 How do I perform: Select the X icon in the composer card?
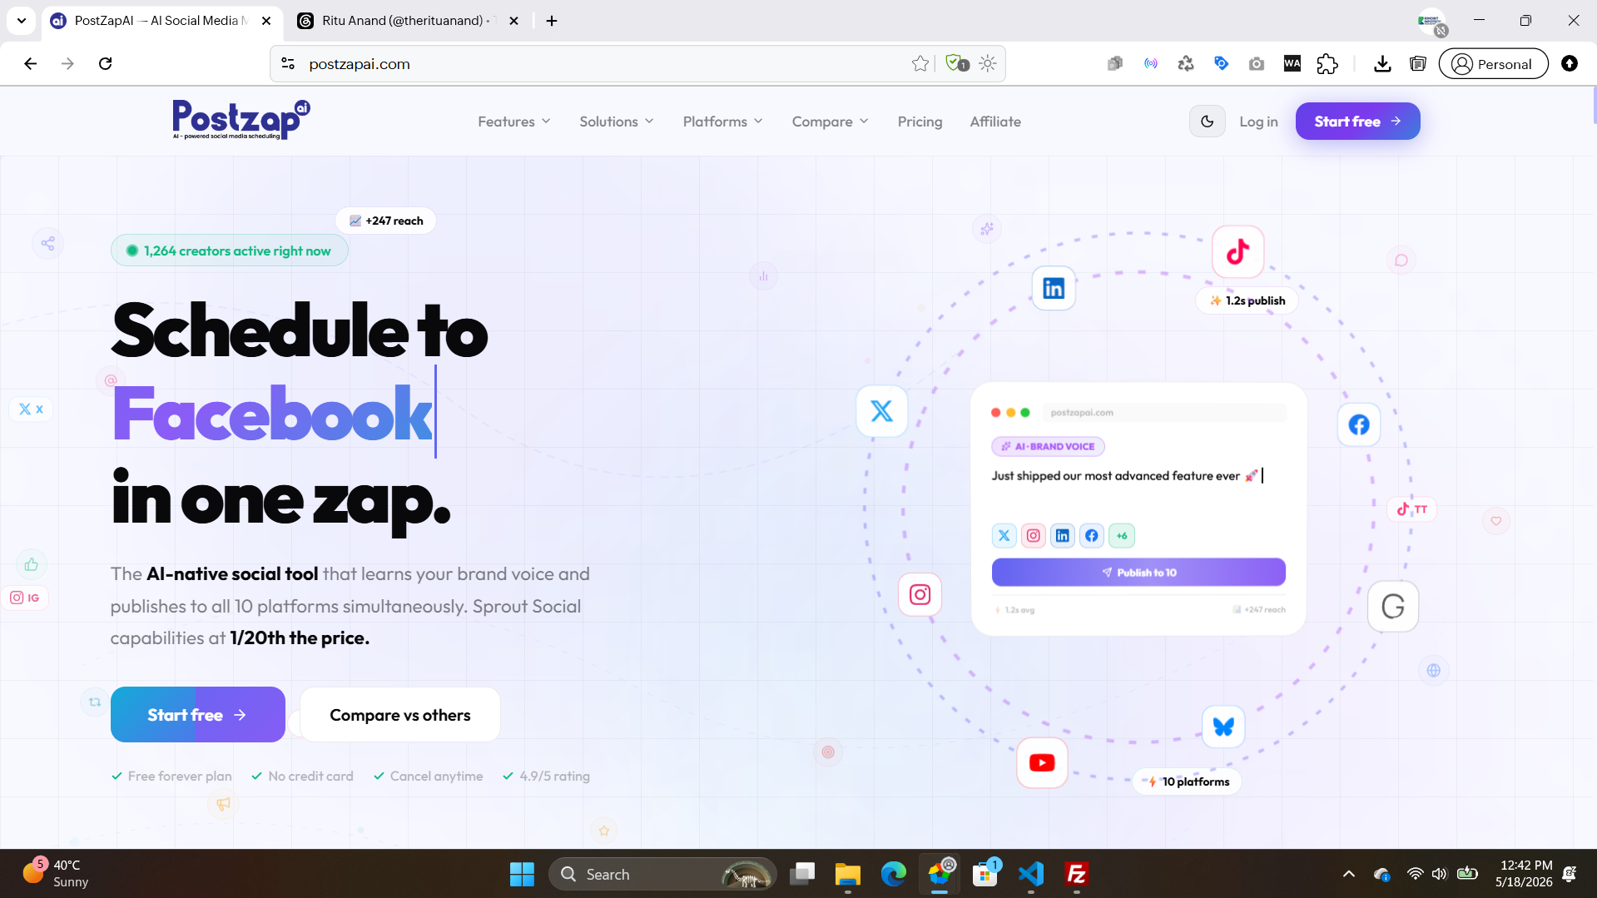[1004, 536]
